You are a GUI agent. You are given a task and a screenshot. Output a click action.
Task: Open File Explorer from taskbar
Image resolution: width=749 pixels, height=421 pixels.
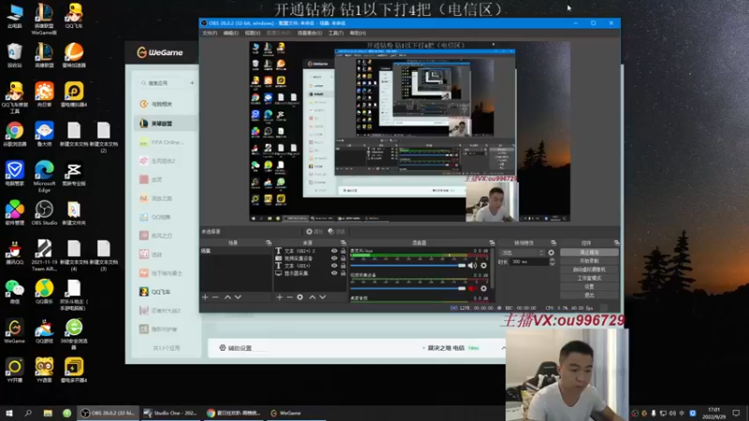[x=48, y=413]
